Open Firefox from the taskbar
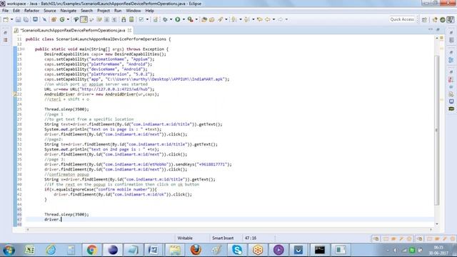 pos(196,250)
